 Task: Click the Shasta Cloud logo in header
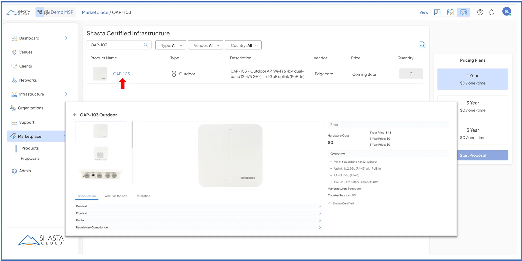click(18, 12)
